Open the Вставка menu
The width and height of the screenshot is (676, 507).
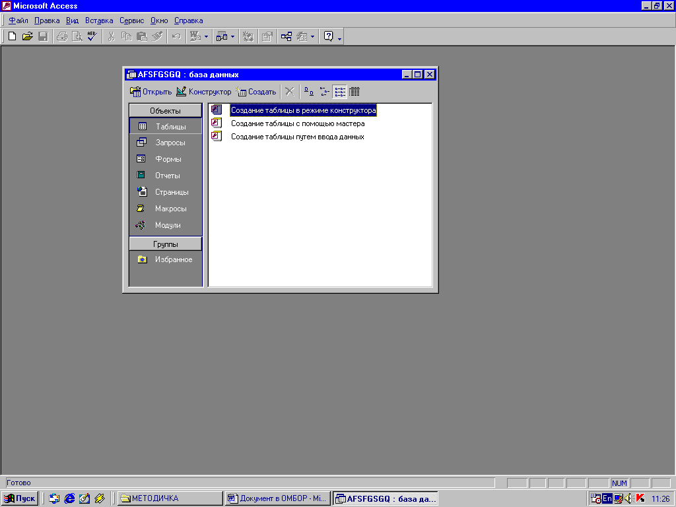click(99, 20)
